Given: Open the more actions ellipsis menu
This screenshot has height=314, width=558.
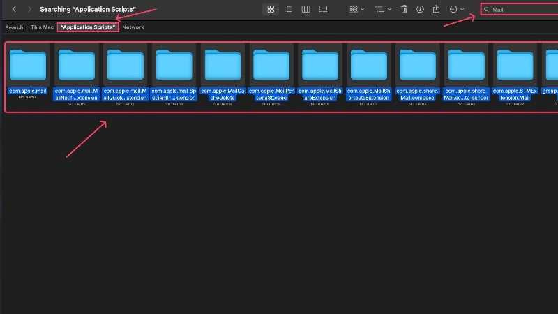Looking at the screenshot, I should 457,9.
